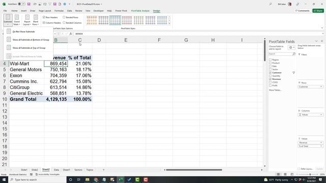Add a new sheet with the plus icon
This screenshot has width=326, height=183.
coord(103,170)
